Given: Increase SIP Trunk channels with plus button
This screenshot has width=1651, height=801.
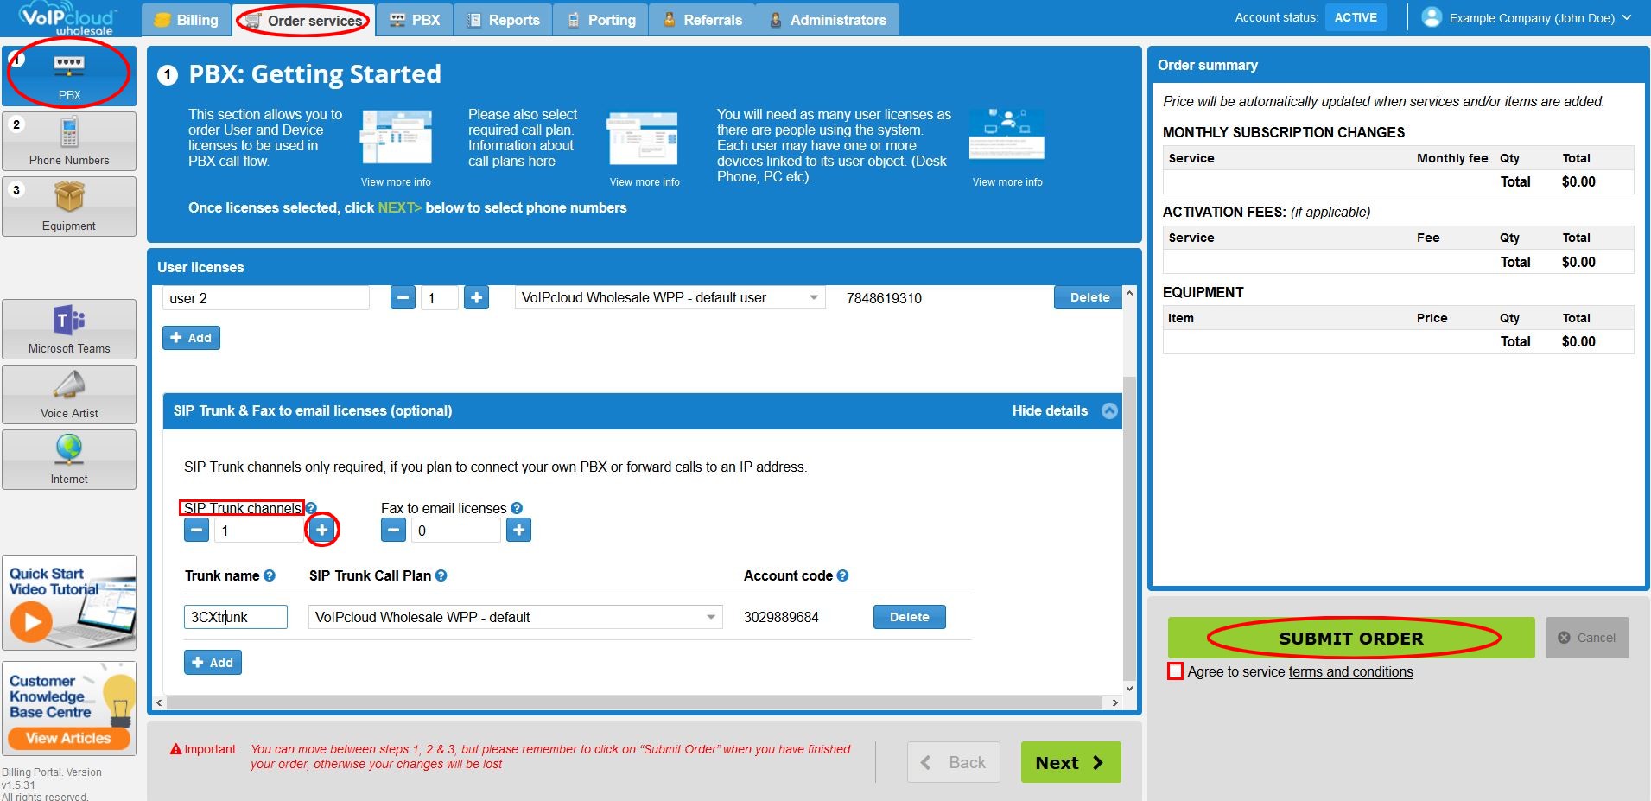Looking at the screenshot, I should [x=322, y=530].
